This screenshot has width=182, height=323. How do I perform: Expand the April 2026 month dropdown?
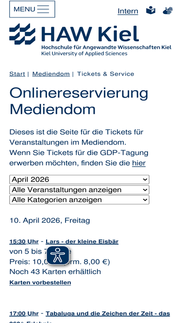(x=79, y=180)
